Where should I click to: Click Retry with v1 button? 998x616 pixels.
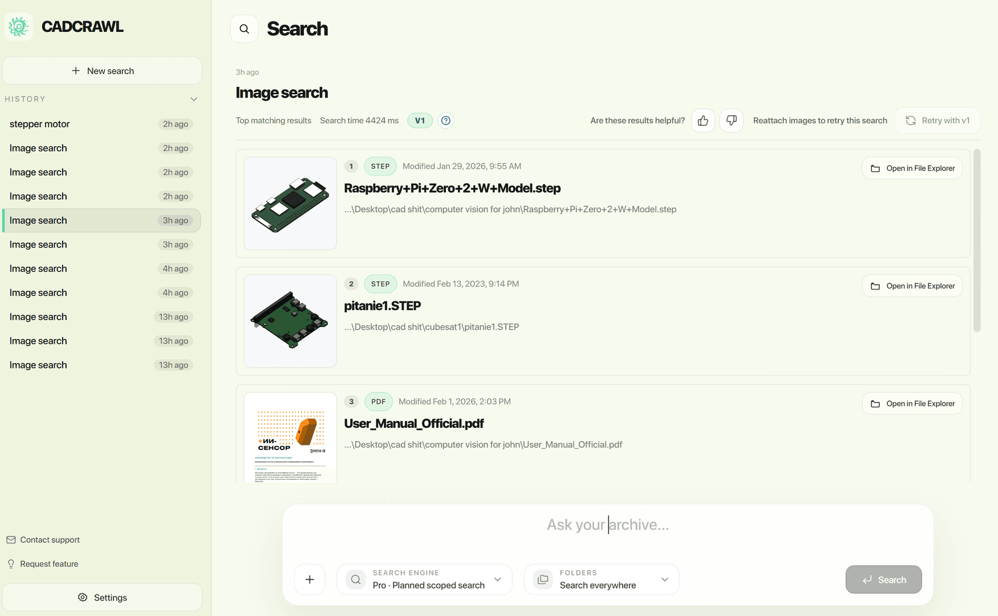point(938,120)
